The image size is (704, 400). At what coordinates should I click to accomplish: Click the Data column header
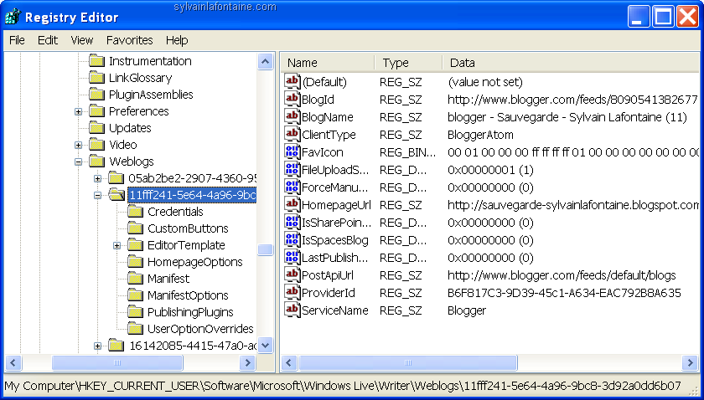(x=571, y=63)
